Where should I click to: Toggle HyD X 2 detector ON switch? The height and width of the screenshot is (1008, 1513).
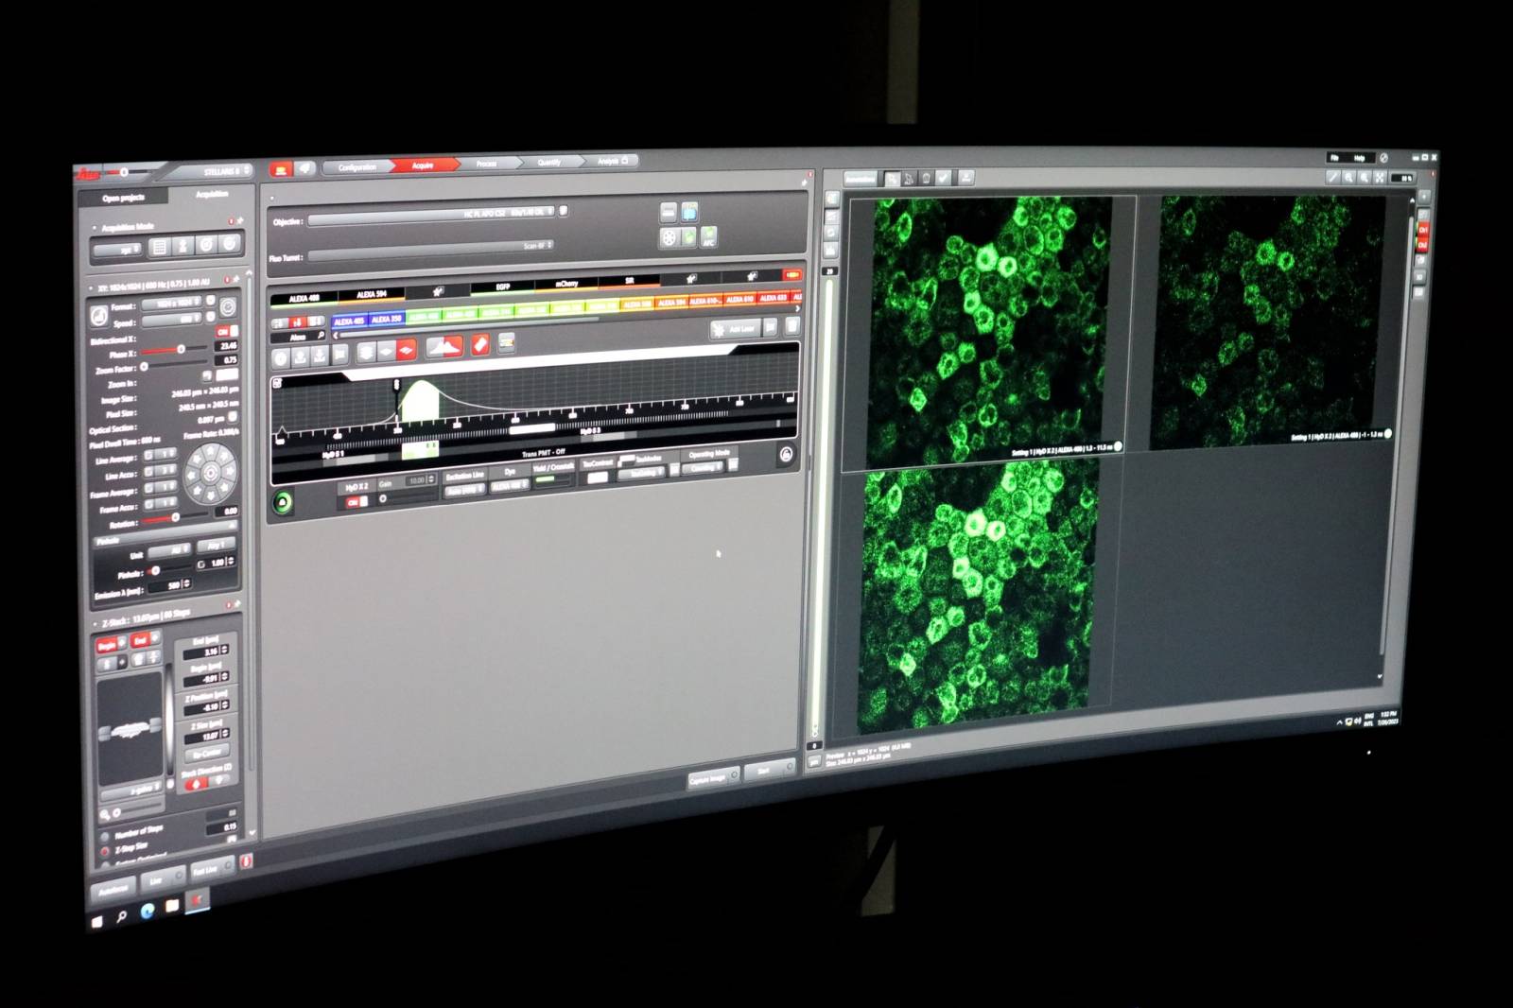click(357, 501)
